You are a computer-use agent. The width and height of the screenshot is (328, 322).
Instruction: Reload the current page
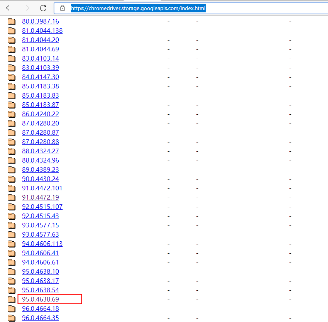[x=43, y=8]
